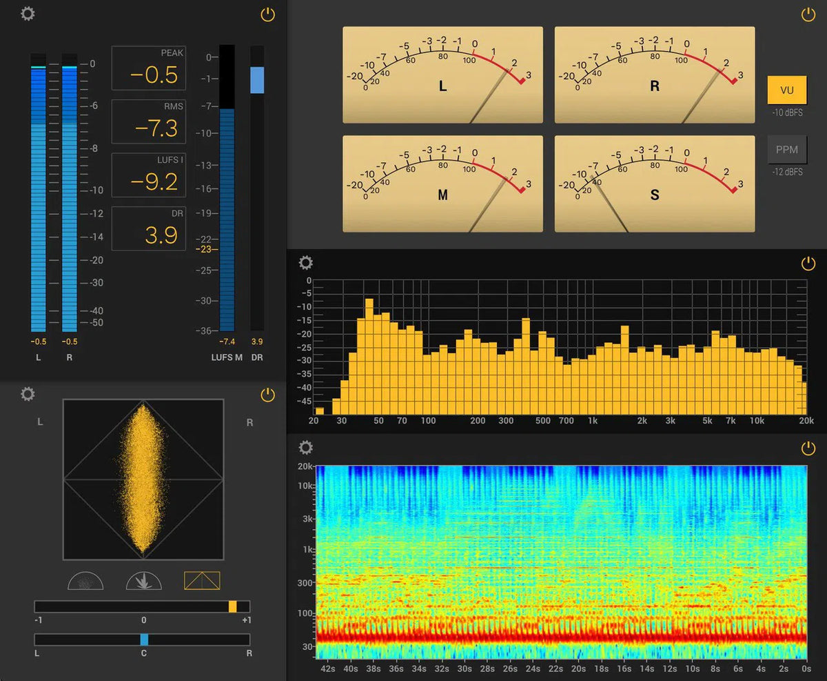This screenshot has height=681, width=827.
Task: Open the spectrogram settings gear
Action: tap(306, 446)
